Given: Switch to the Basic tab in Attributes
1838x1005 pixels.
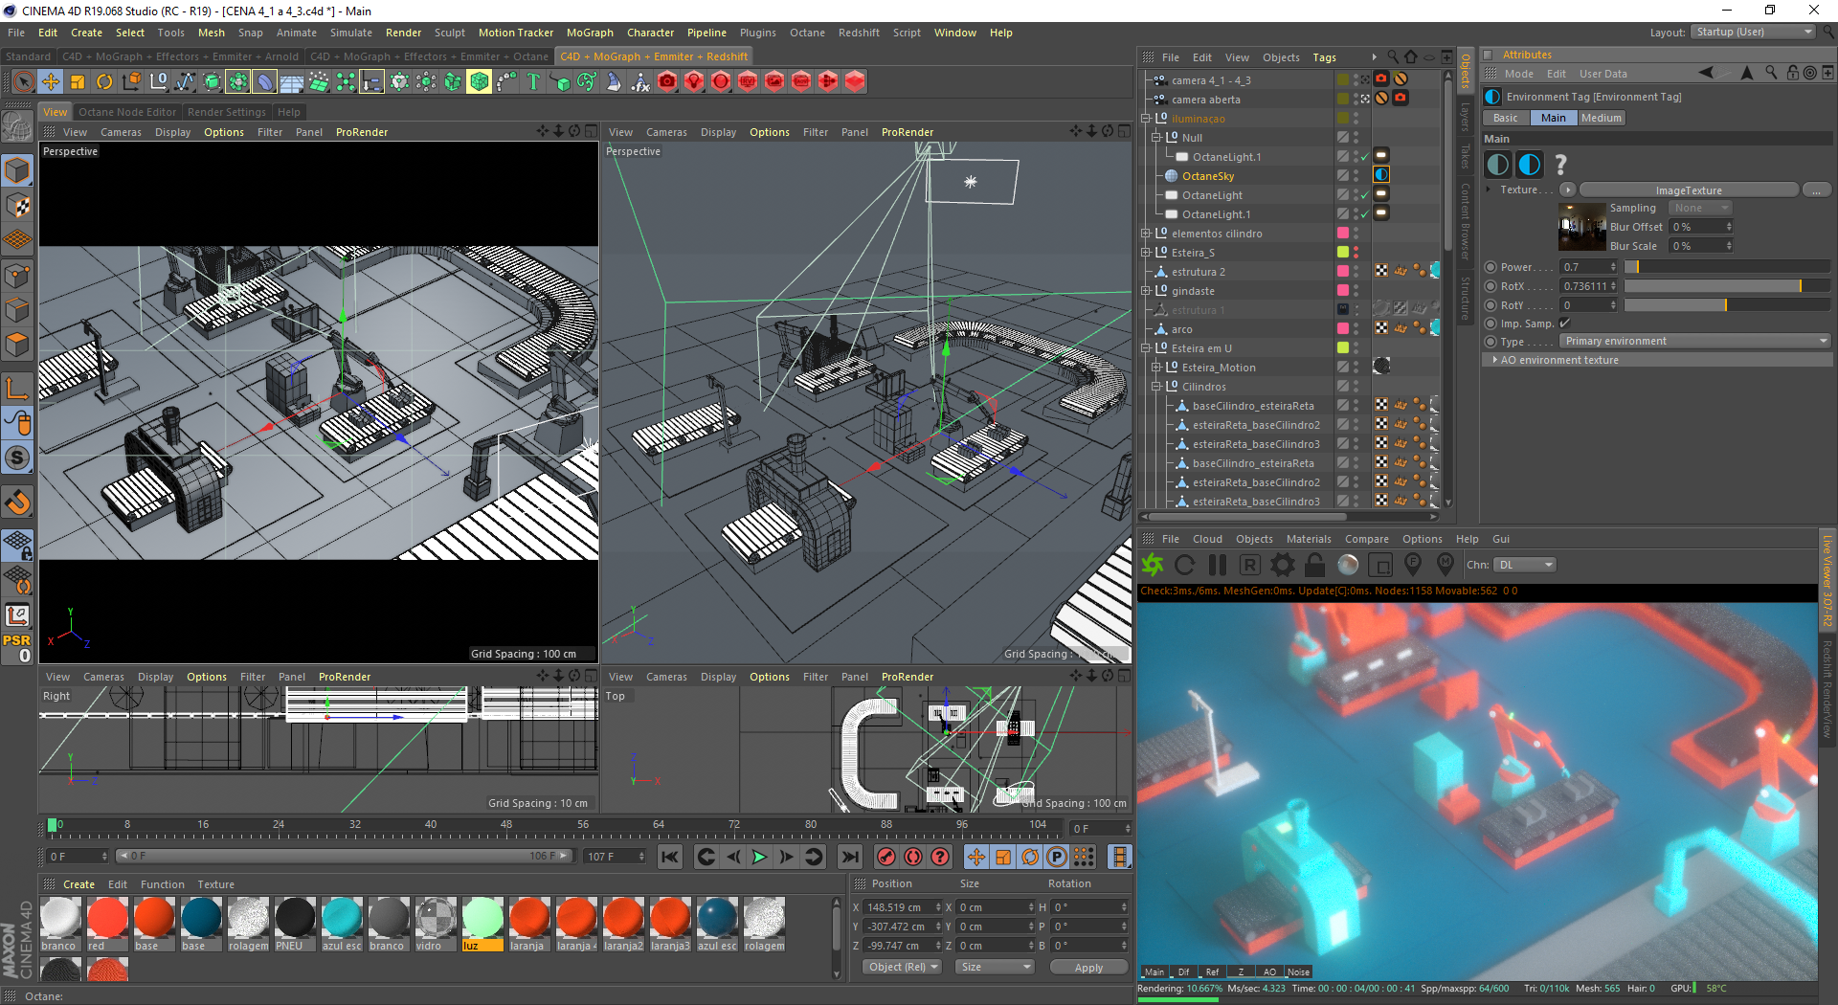Looking at the screenshot, I should point(1506,118).
